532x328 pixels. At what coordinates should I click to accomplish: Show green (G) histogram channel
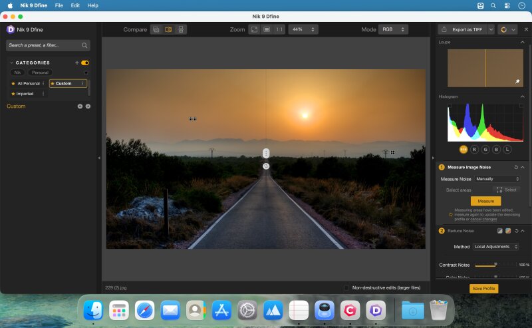485,150
